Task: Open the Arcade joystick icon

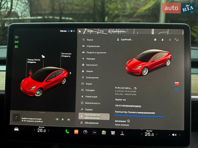Action: [x=122, y=133]
